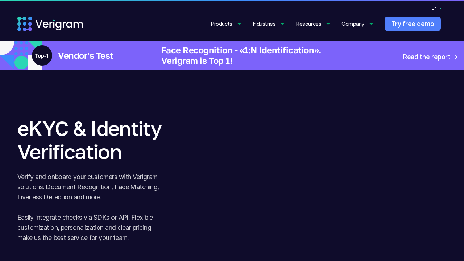Click the Vendor's Test banner text
This screenshot has height=261, width=464.
(x=86, y=55)
